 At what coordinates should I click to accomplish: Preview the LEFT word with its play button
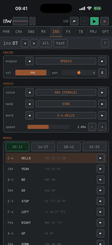click(100, 212)
